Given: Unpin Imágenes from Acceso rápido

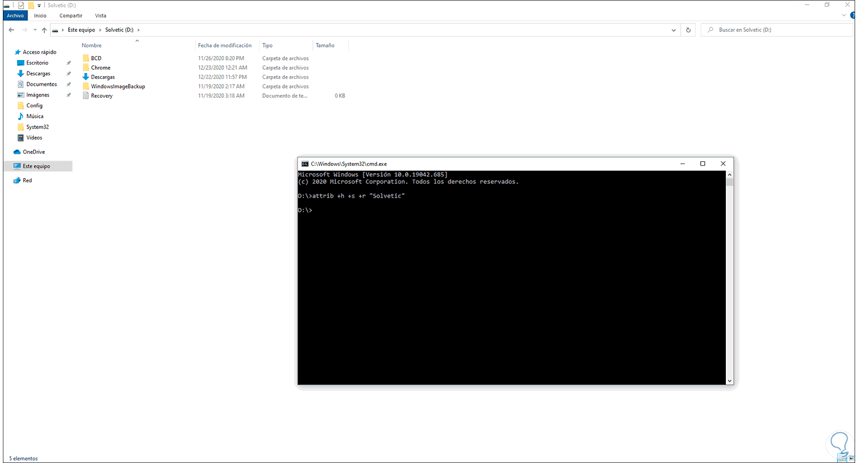Looking at the screenshot, I should [x=69, y=94].
